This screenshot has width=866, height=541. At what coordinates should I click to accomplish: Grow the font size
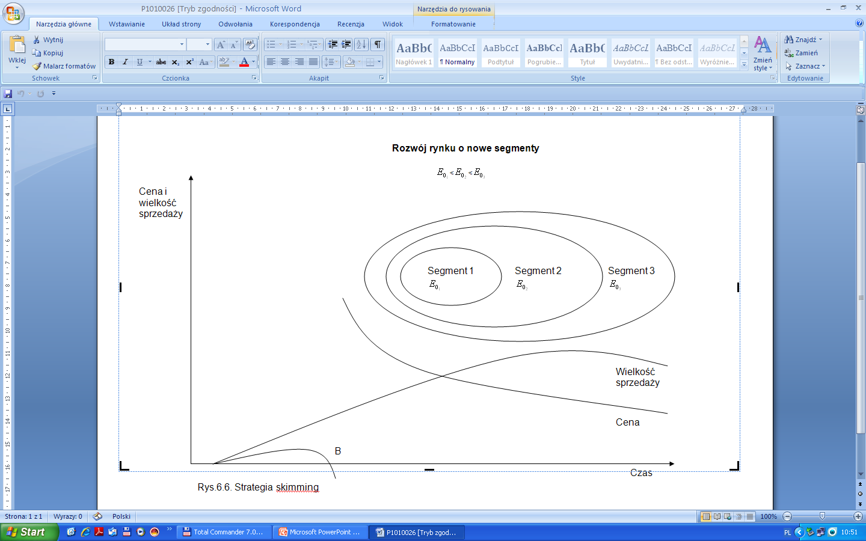tap(221, 44)
